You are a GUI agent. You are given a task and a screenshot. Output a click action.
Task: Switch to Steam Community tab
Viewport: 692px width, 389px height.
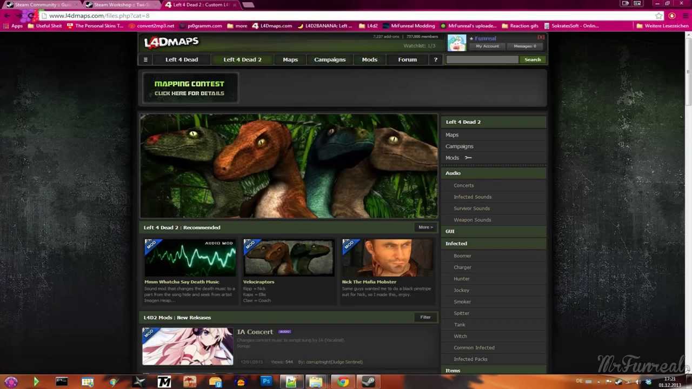coord(42,5)
